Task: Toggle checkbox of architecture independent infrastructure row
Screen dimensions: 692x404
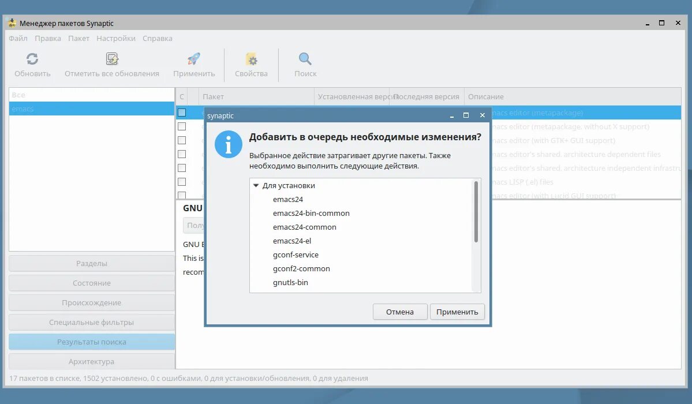Action: pyautogui.click(x=182, y=168)
